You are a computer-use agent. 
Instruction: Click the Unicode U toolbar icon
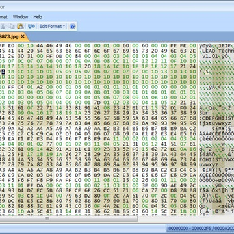click(x=31, y=26)
